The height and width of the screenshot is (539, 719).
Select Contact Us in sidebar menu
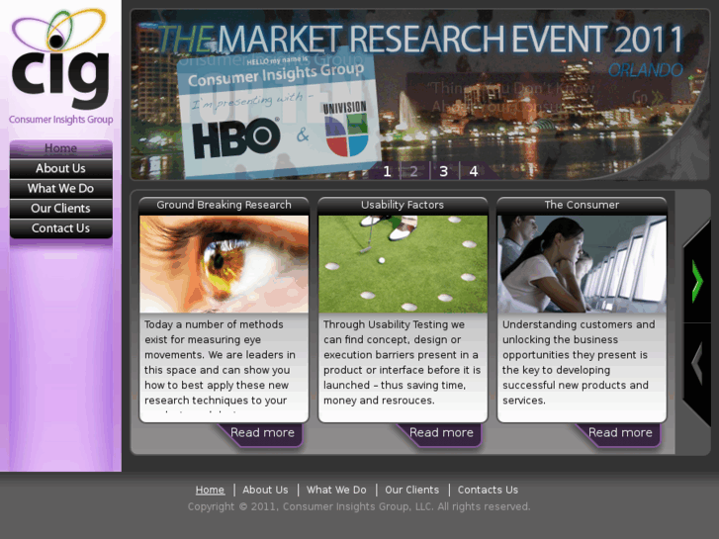(60, 227)
